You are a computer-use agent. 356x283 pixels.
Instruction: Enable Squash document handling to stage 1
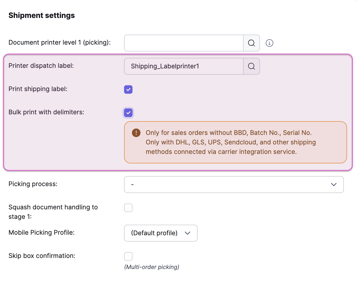point(128,208)
